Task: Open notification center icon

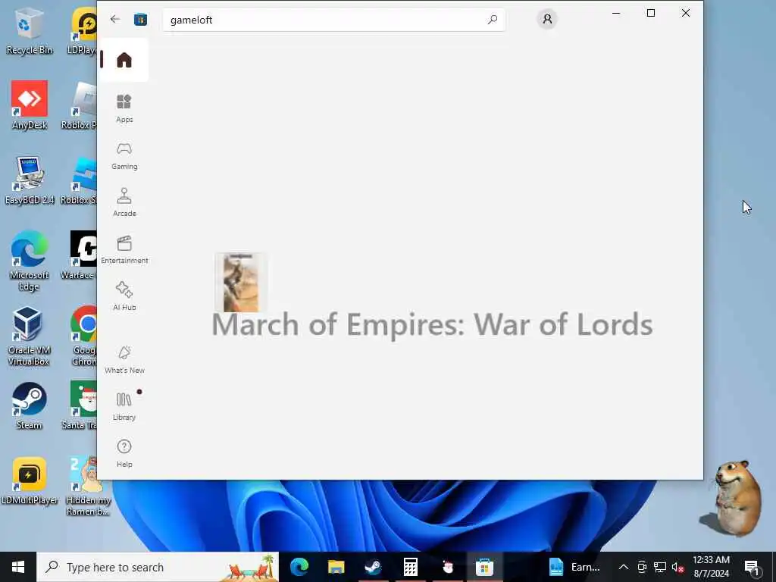Action: coord(753,567)
